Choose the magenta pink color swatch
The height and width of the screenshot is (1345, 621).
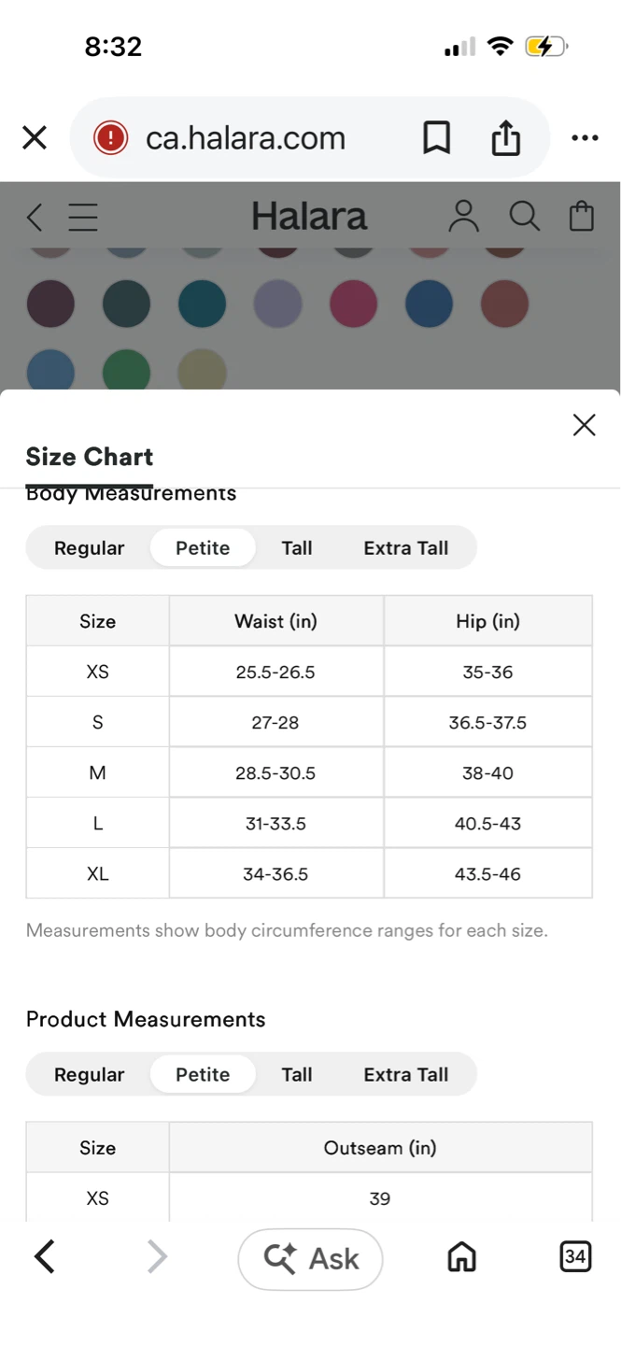click(x=354, y=304)
